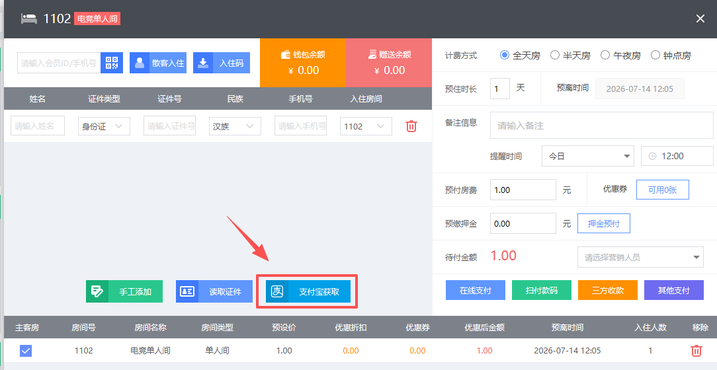Click the 预付房费 prepaid room fee field
Image resolution: width=717 pixels, height=370 pixels.
pos(523,190)
